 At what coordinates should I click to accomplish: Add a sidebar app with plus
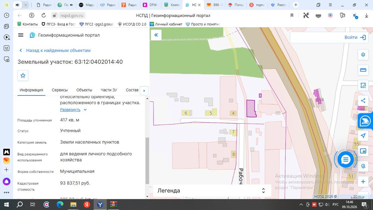pyautogui.click(x=7, y=170)
